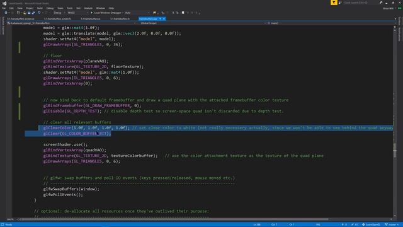Viewport: 403px width, 227px height.
Task: Click the editor split window handle
Action: [x=395, y=26]
